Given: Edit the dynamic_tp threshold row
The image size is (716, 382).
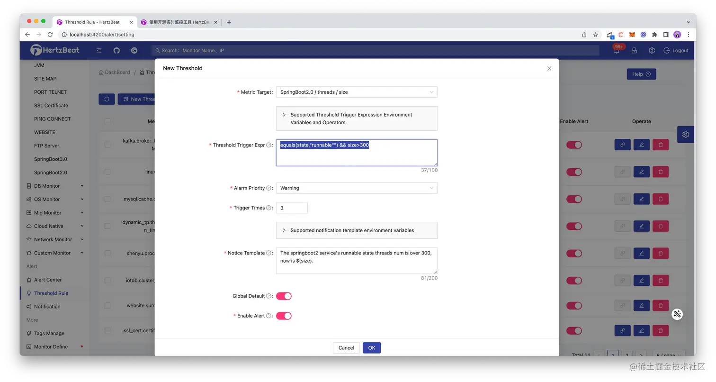Looking at the screenshot, I should tap(641, 227).
